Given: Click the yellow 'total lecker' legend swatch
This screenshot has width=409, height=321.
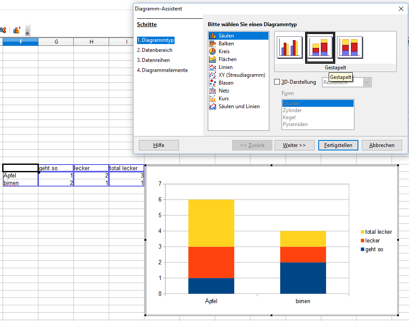Looking at the screenshot, I should pyautogui.click(x=363, y=232).
